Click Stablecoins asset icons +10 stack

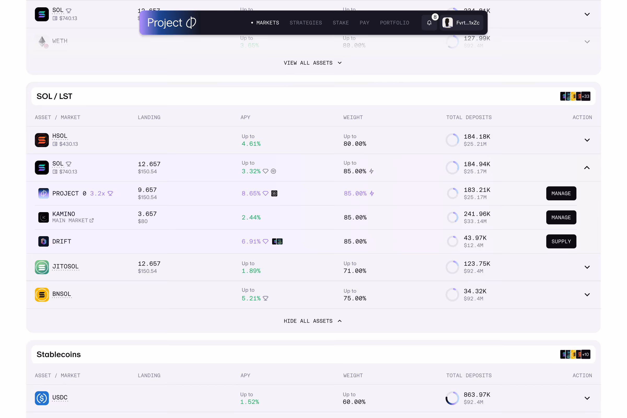[575, 354]
